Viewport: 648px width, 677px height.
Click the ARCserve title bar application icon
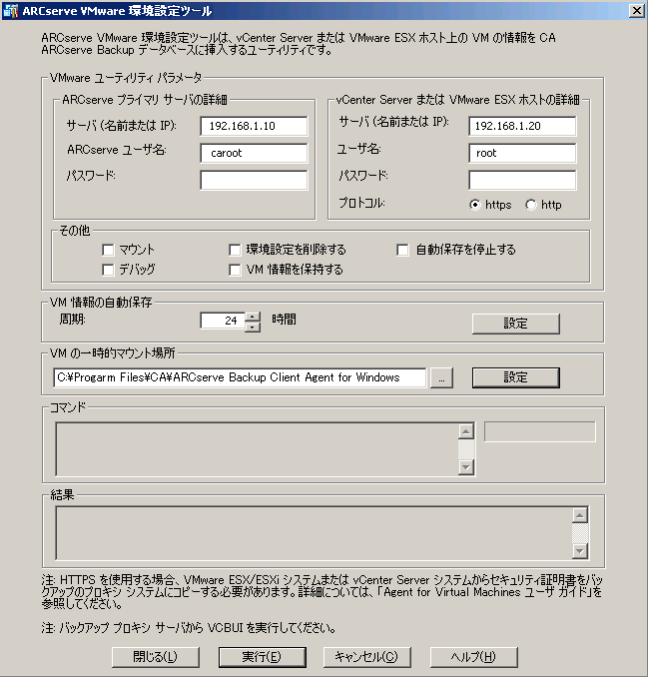10,10
